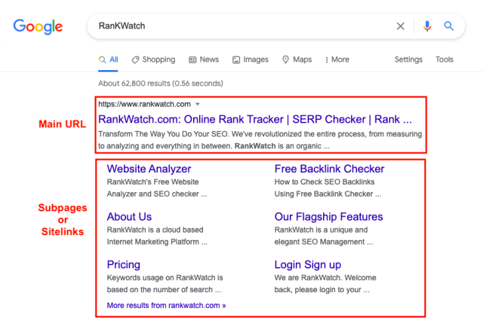Open search Tools
483x326 pixels.
click(x=445, y=59)
